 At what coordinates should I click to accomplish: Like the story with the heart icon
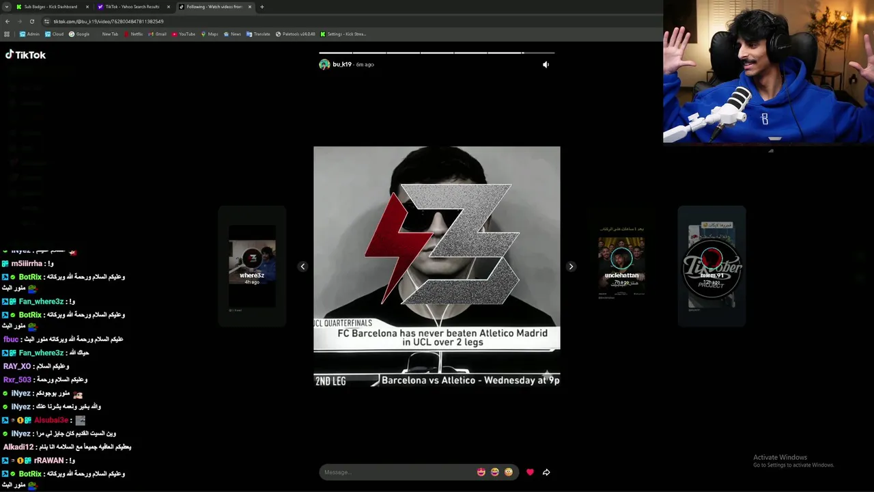(x=530, y=472)
